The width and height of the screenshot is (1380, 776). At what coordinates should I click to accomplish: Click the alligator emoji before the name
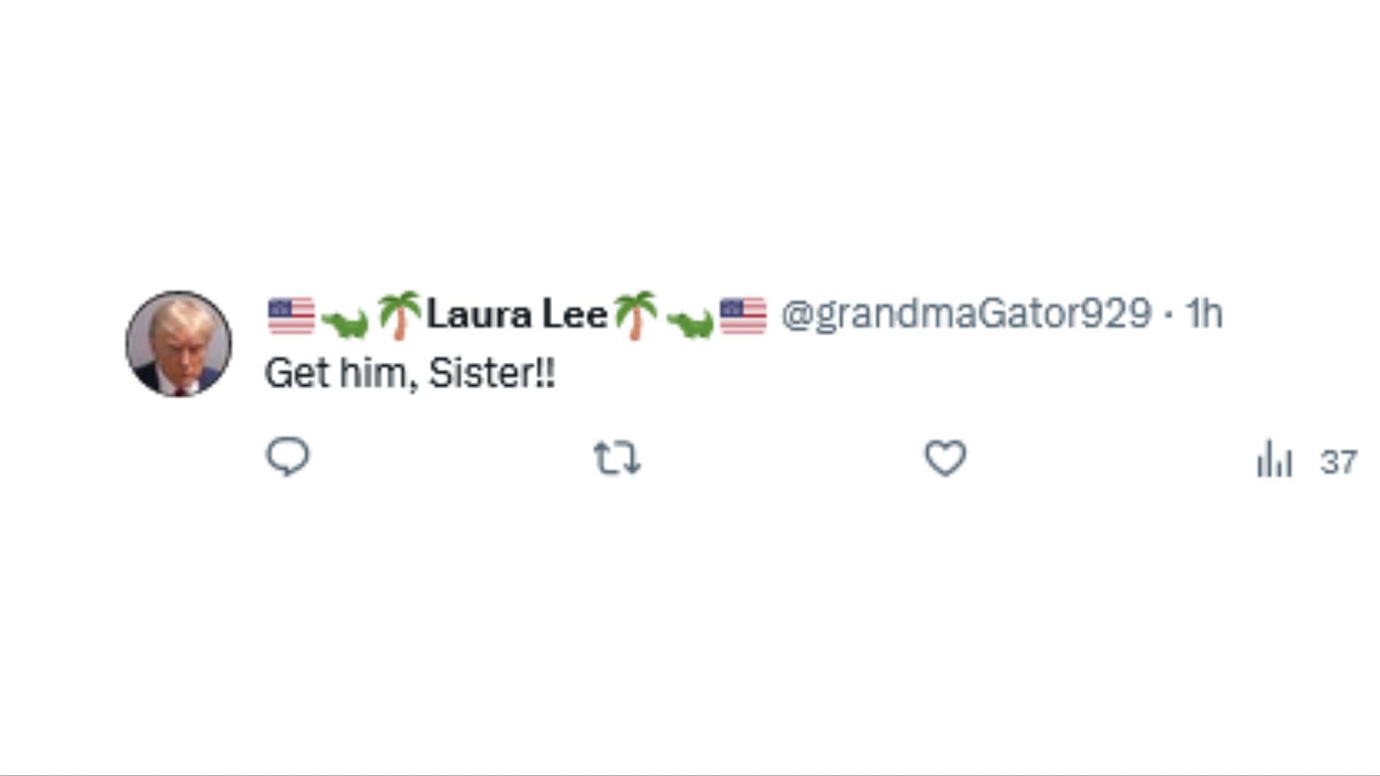344,322
